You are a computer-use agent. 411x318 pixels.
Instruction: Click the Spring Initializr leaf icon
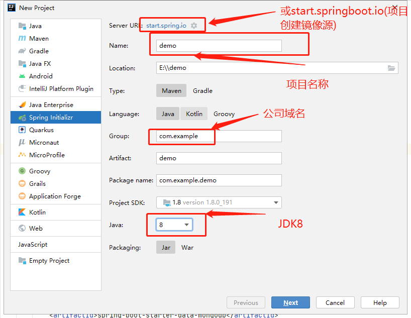22,118
